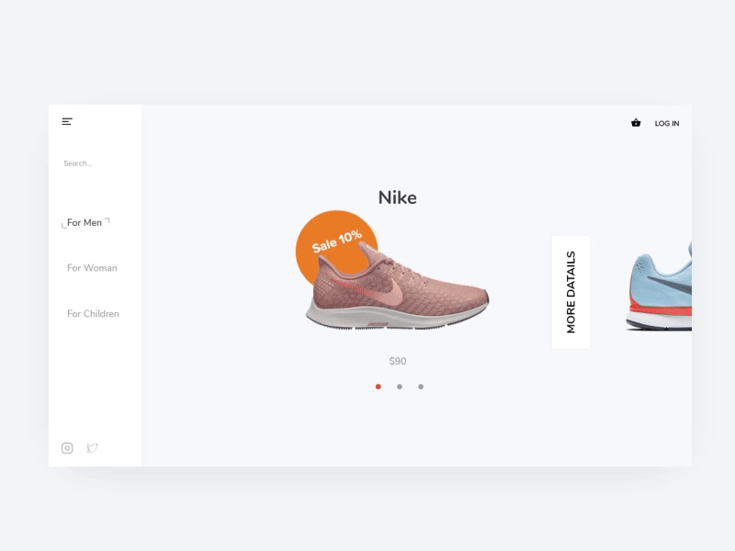Click the blue shoe preview image
This screenshot has height=551, width=735.
pos(659,287)
